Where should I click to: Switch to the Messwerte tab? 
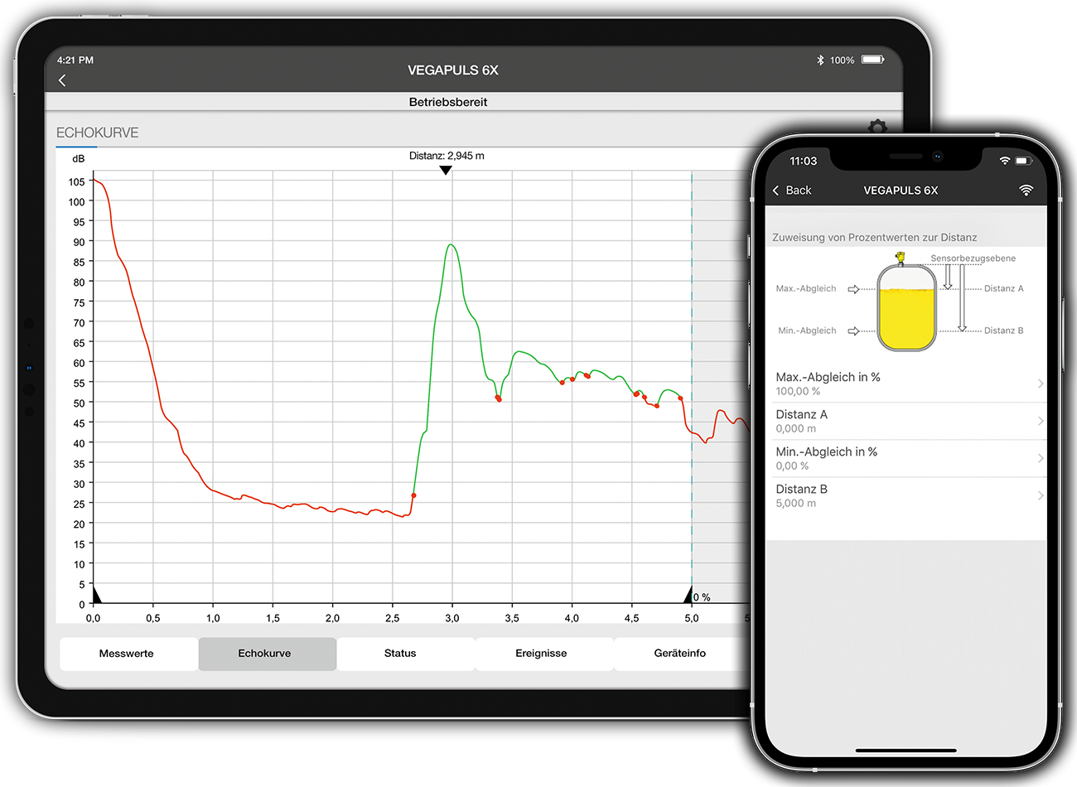click(x=128, y=653)
